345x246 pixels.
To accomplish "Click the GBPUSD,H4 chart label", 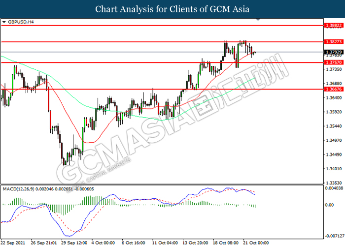I will pos(21,22).
